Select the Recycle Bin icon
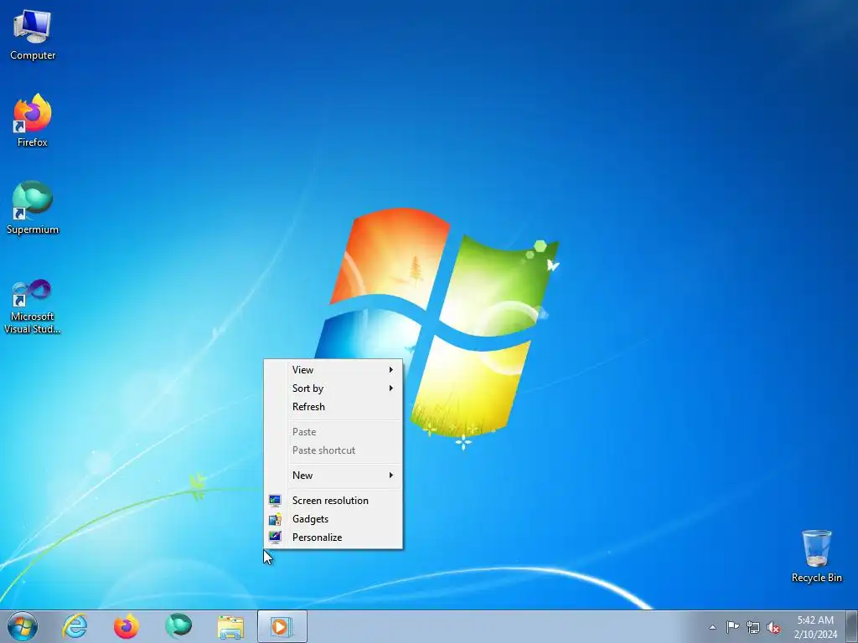This screenshot has width=858, height=643. coord(816,556)
